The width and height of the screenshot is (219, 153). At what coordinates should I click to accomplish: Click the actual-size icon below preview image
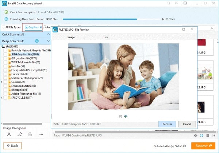[126, 116]
